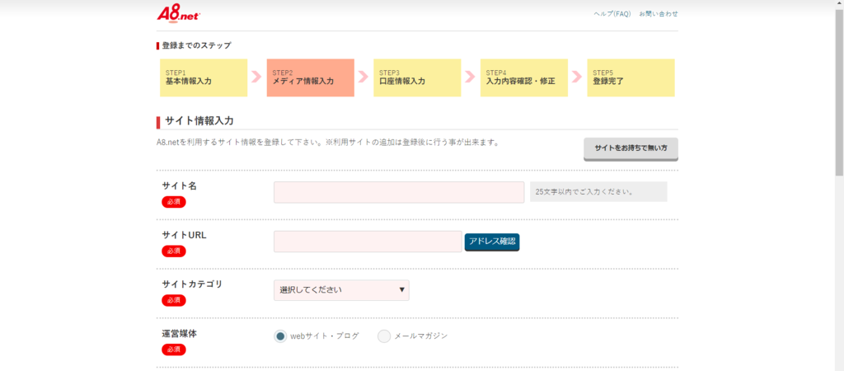Click the アドレス確認 button
The image size is (844, 371).
tap(492, 242)
